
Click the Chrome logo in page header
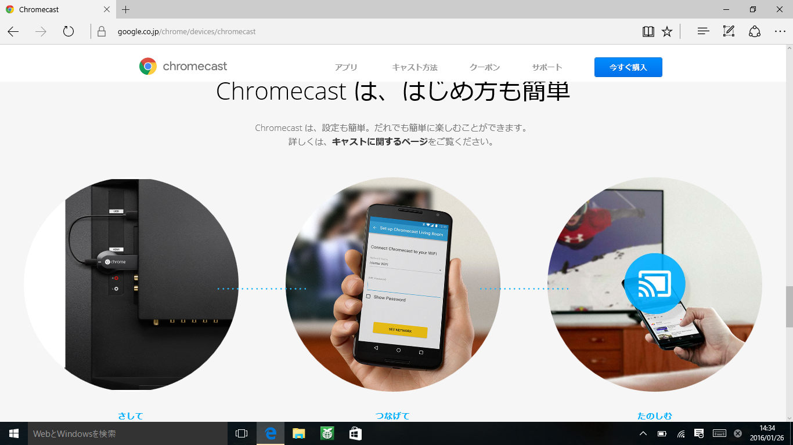click(x=148, y=66)
